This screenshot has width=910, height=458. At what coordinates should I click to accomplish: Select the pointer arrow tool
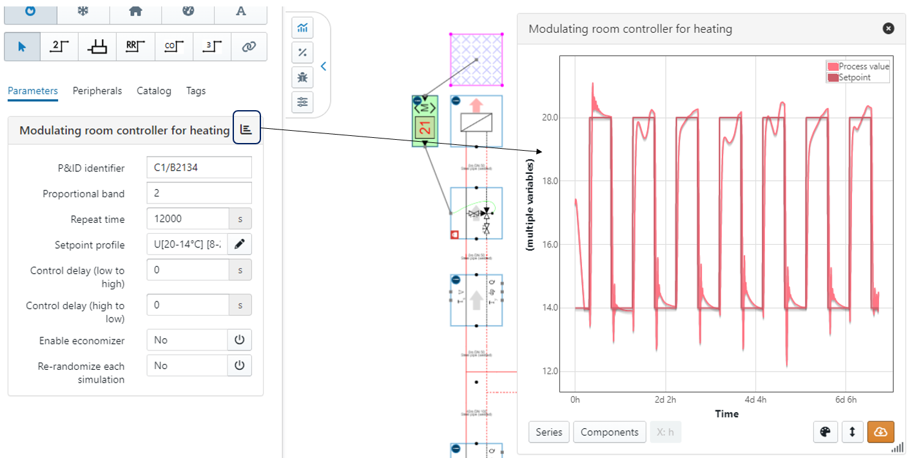point(22,46)
